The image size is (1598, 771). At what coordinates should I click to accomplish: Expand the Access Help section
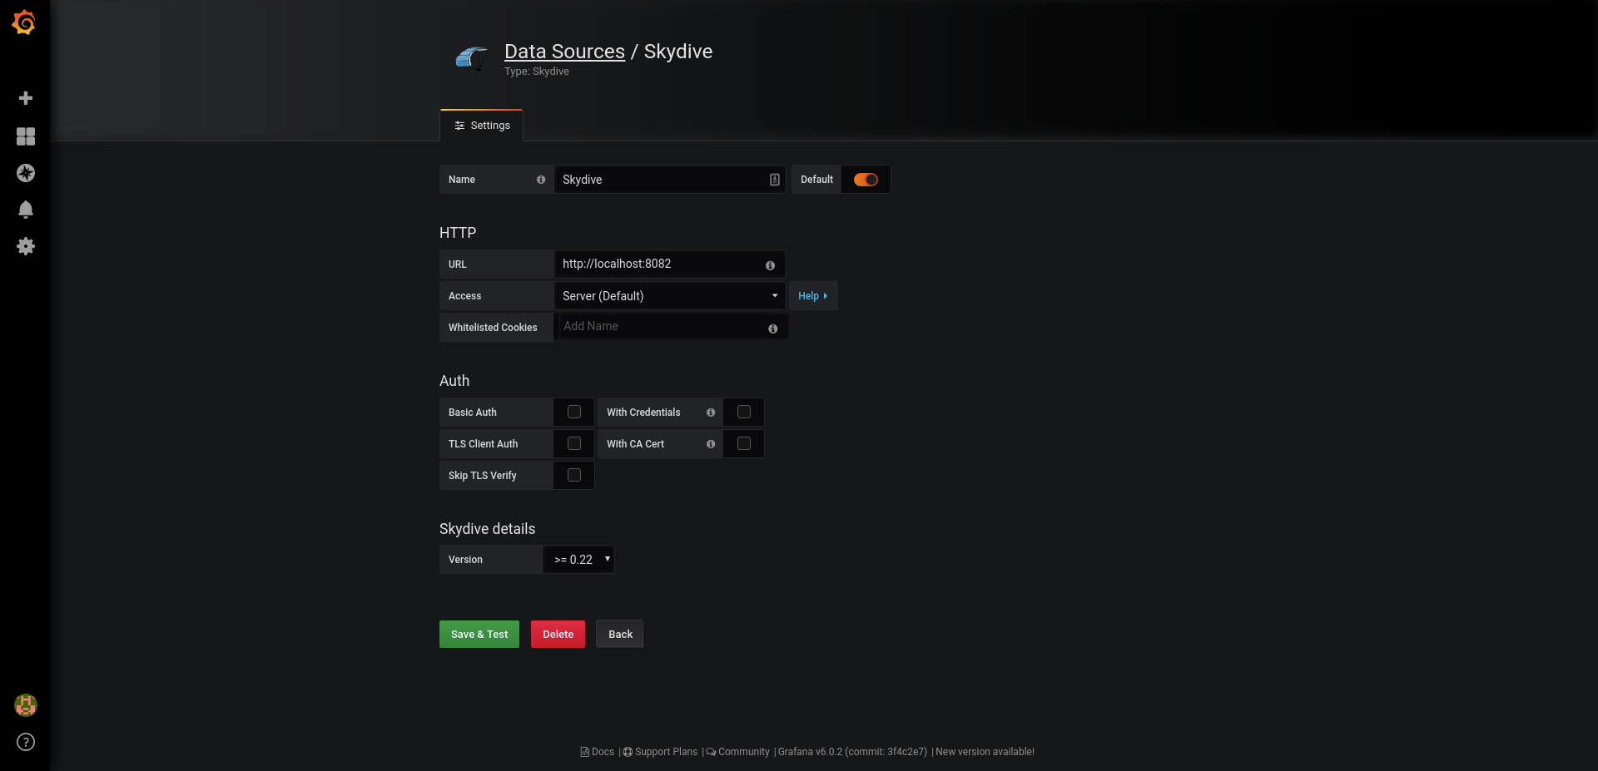pyautogui.click(x=813, y=296)
